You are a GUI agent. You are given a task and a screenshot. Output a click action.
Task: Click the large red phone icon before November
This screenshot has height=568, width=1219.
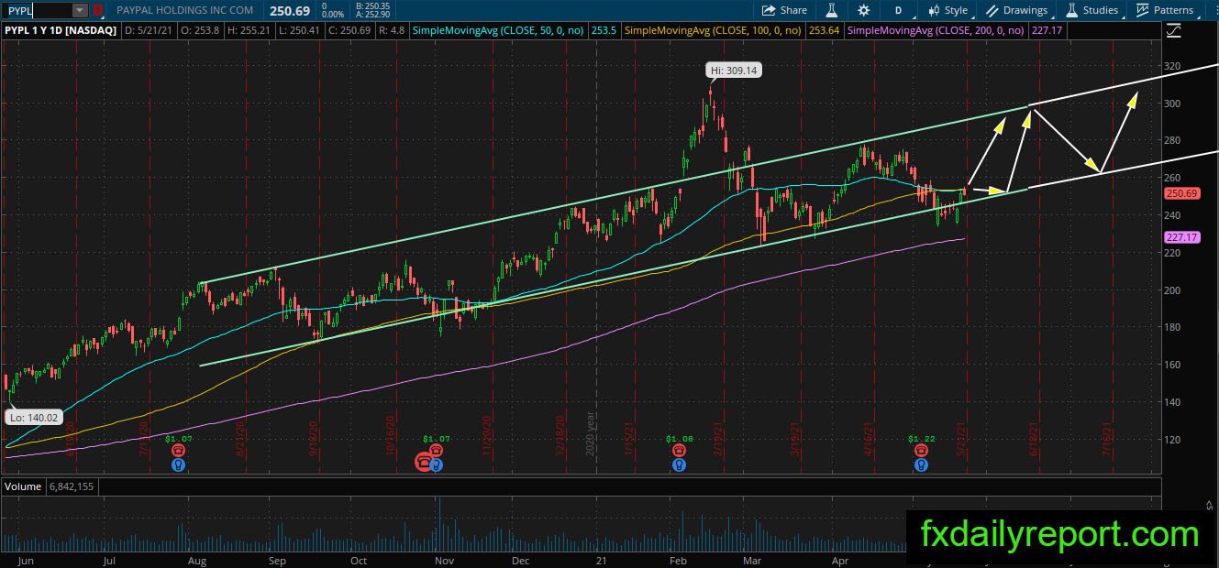pyautogui.click(x=423, y=462)
